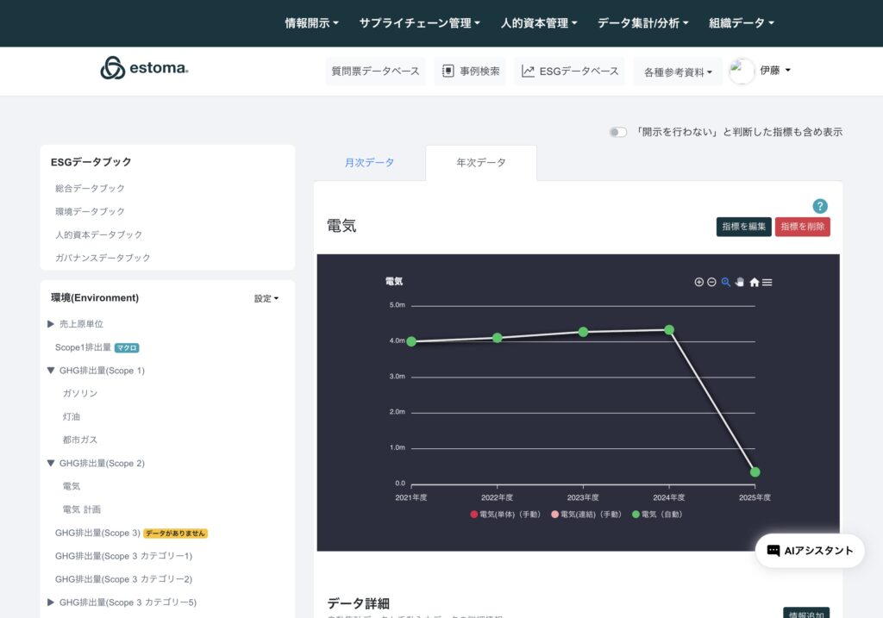Open the chart hamburger menu

(767, 282)
